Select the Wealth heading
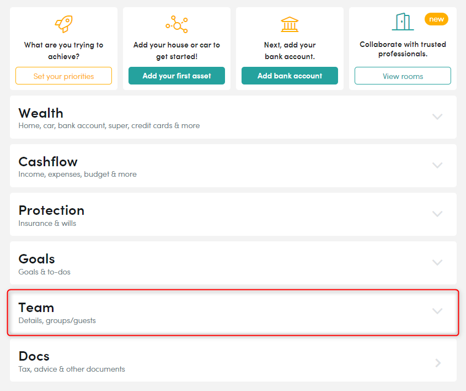 41,113
